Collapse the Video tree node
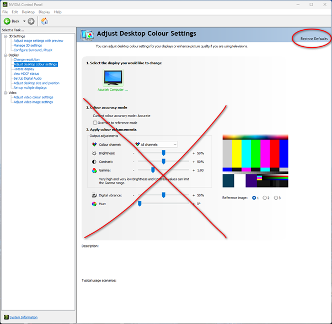Image resolution: width=332 pixels, height=324 pixels. (x=5, y=93)
